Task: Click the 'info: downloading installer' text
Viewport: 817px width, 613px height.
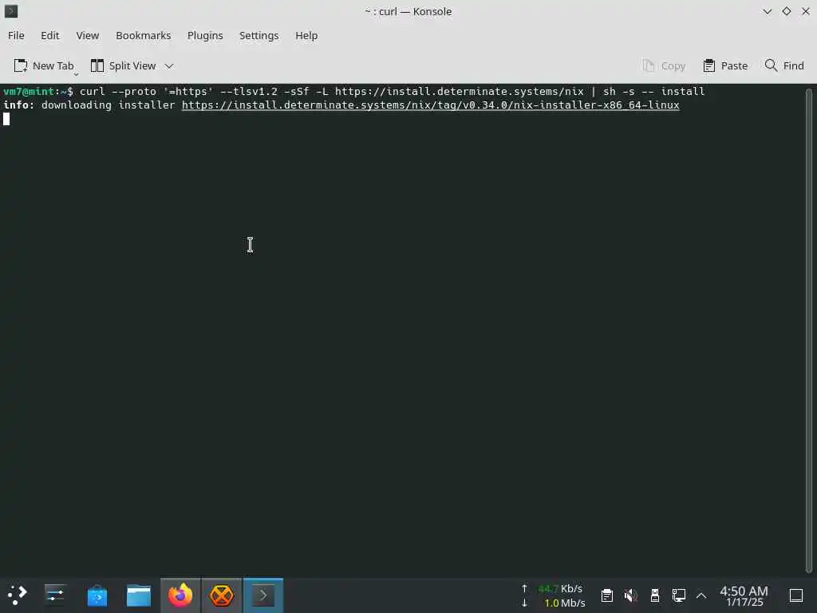Action: click(89, 105)
